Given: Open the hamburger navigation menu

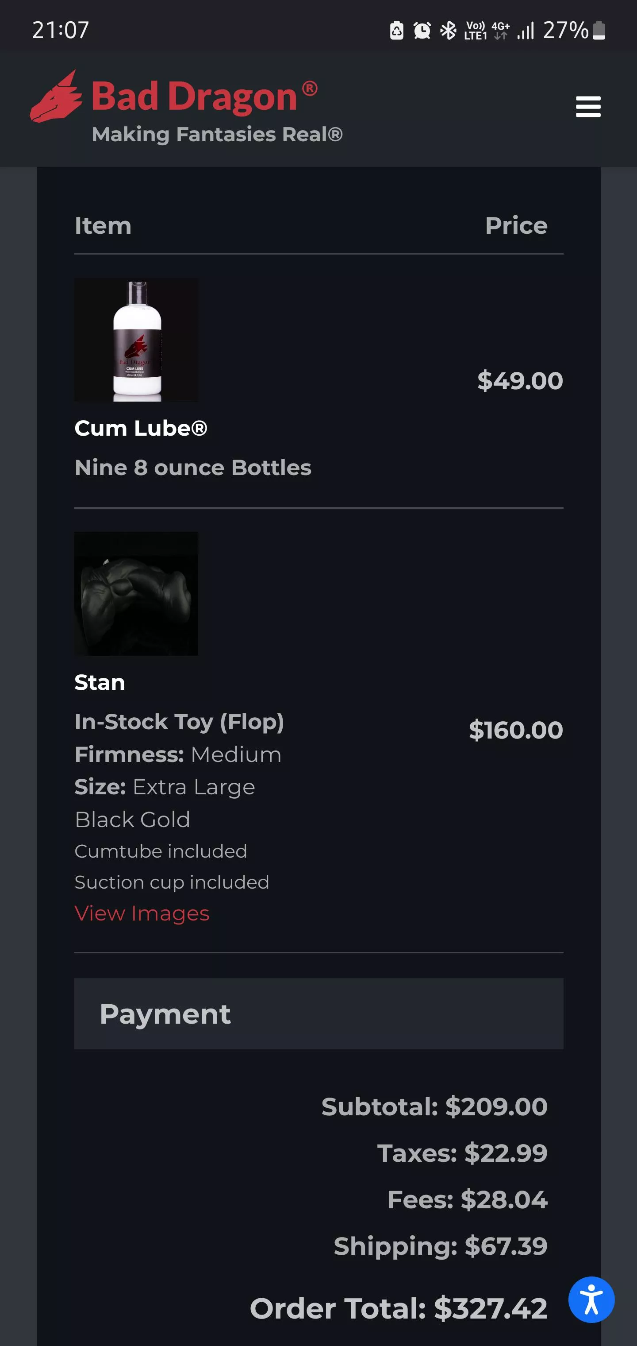Looking at the screenshot, I should (x=588, y=107).
